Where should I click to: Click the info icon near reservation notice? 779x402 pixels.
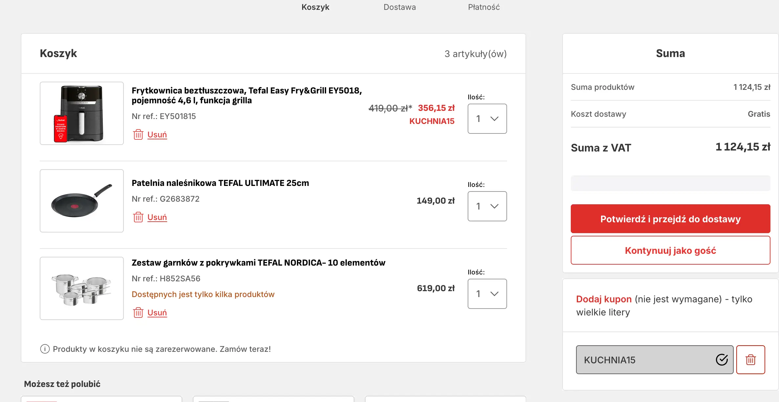(x=45, y=349)
